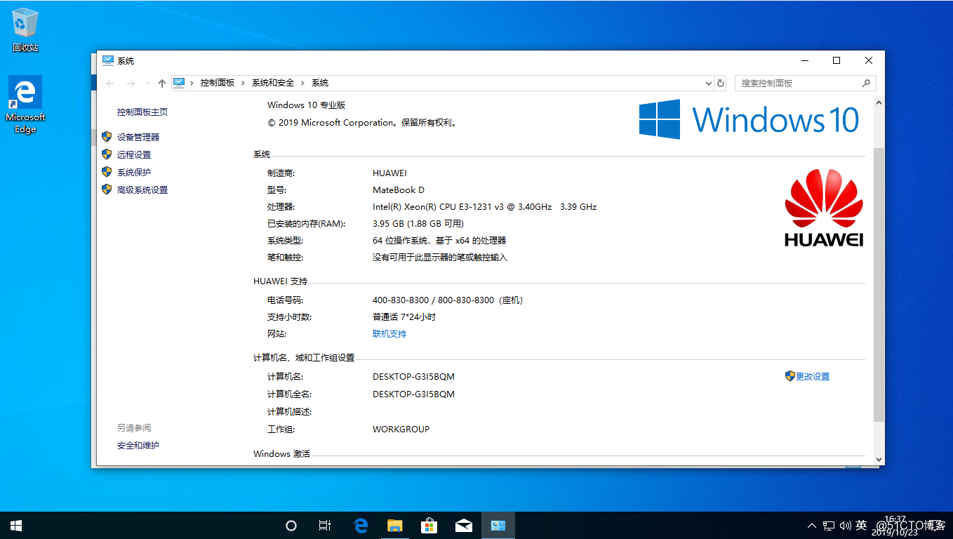This screenshot has width=953, height=539.
Task: Click 普通话 7*24小时 support hours text
Action: (x=404, y=317)
